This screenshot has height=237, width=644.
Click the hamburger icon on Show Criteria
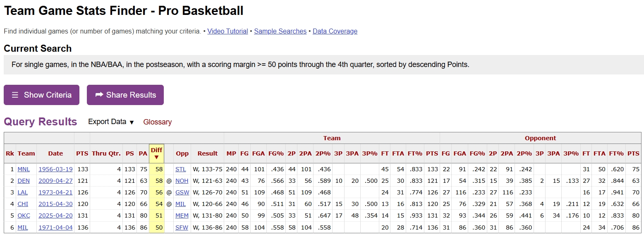[15, 95]
